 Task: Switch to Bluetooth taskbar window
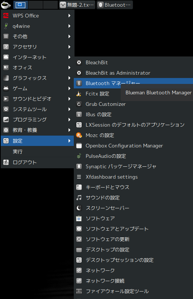[x=115, y=5]
